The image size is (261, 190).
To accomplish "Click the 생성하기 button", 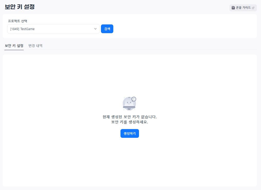I will tap(130, 133).
